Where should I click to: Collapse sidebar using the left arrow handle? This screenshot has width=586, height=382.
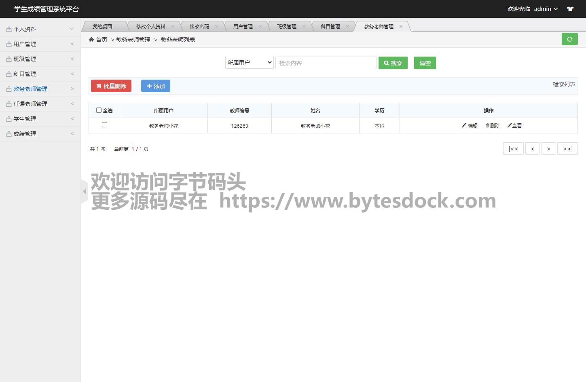pyautogui.click(x=84, y=191)
